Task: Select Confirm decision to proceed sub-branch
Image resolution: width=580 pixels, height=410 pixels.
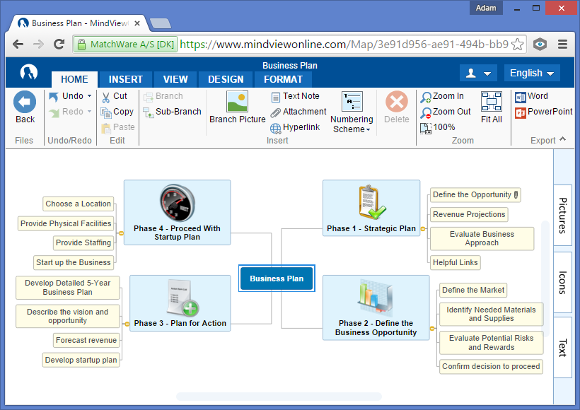Action: point(491,366)
